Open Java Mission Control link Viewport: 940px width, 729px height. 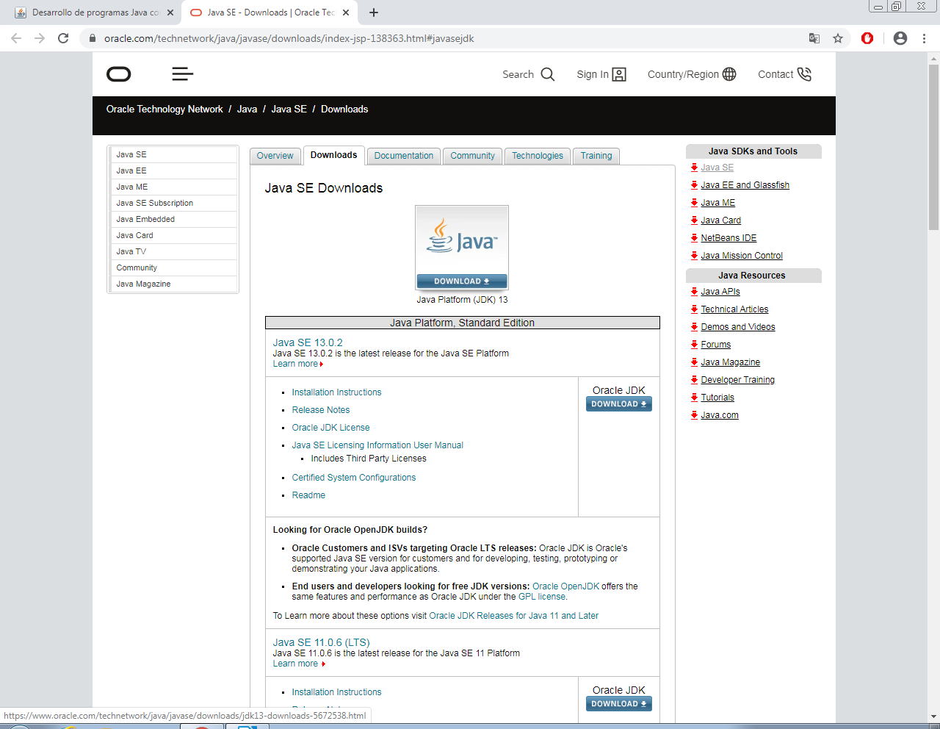point(742,256)
